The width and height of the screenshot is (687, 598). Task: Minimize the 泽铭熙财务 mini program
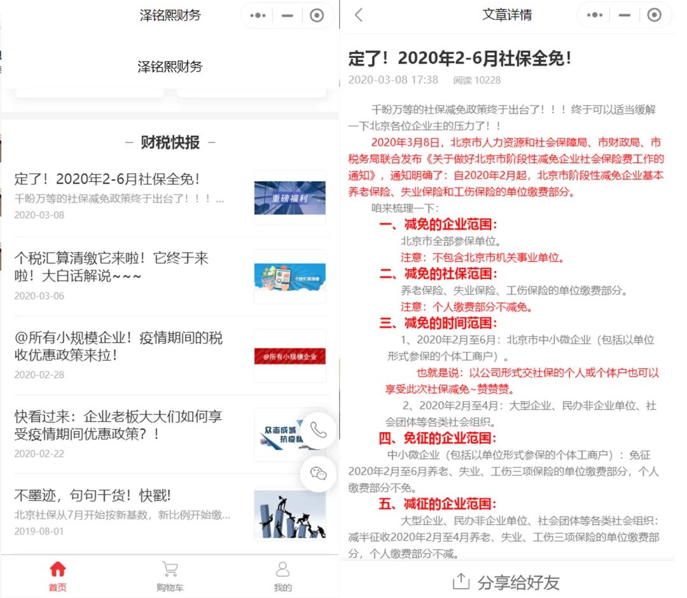tap(288, 16)
